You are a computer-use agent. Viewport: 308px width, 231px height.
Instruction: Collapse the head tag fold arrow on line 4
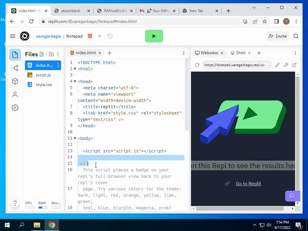75,82
